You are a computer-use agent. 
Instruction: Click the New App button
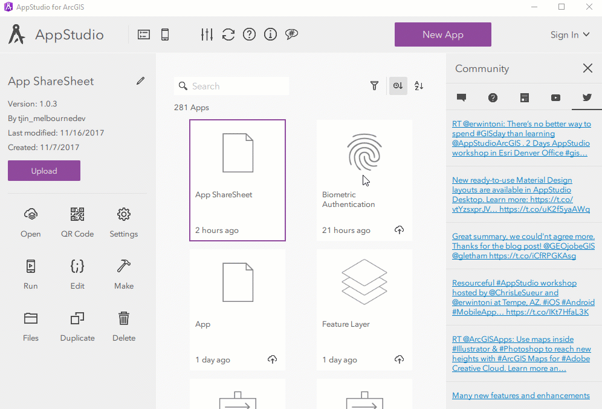coord(442,34)
